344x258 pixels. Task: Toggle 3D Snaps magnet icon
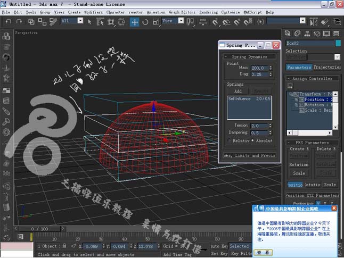click(215, 22)
